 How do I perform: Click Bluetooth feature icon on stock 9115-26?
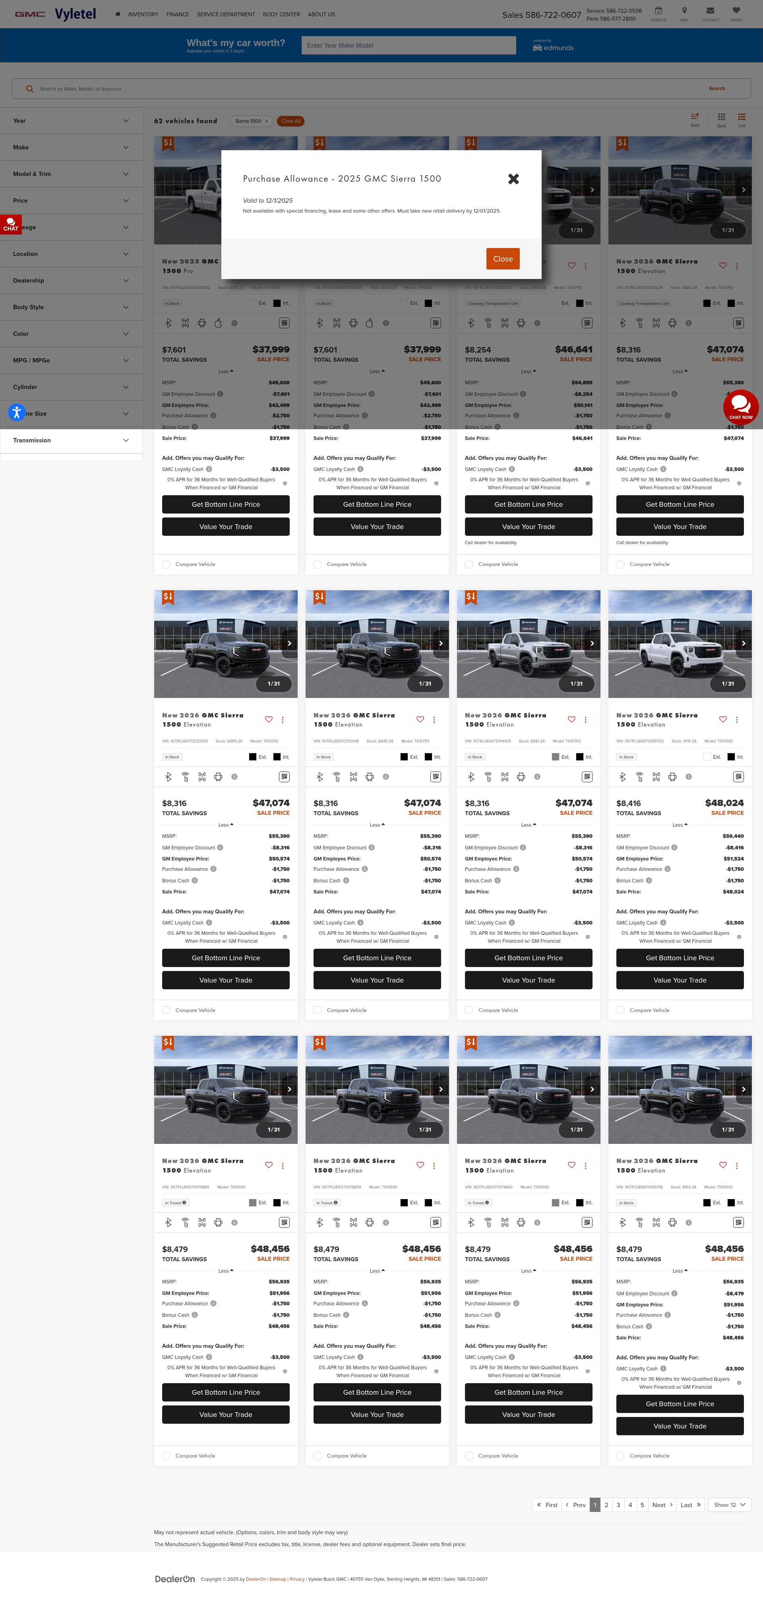pos(622,777)
